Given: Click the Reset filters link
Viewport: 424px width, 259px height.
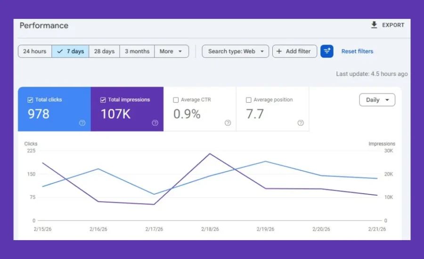Looking at the screenshot, I should (x=357, y=51).
